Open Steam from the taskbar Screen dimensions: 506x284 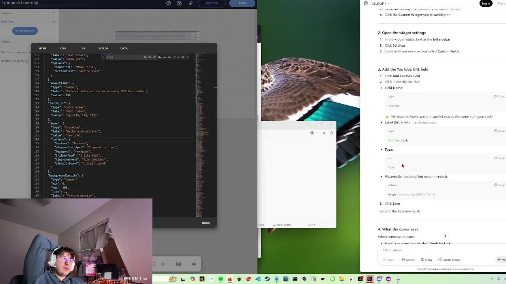tap(267, 279)
